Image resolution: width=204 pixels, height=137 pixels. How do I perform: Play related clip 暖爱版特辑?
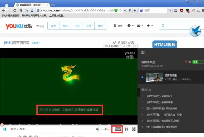click(x=161, y=109)
